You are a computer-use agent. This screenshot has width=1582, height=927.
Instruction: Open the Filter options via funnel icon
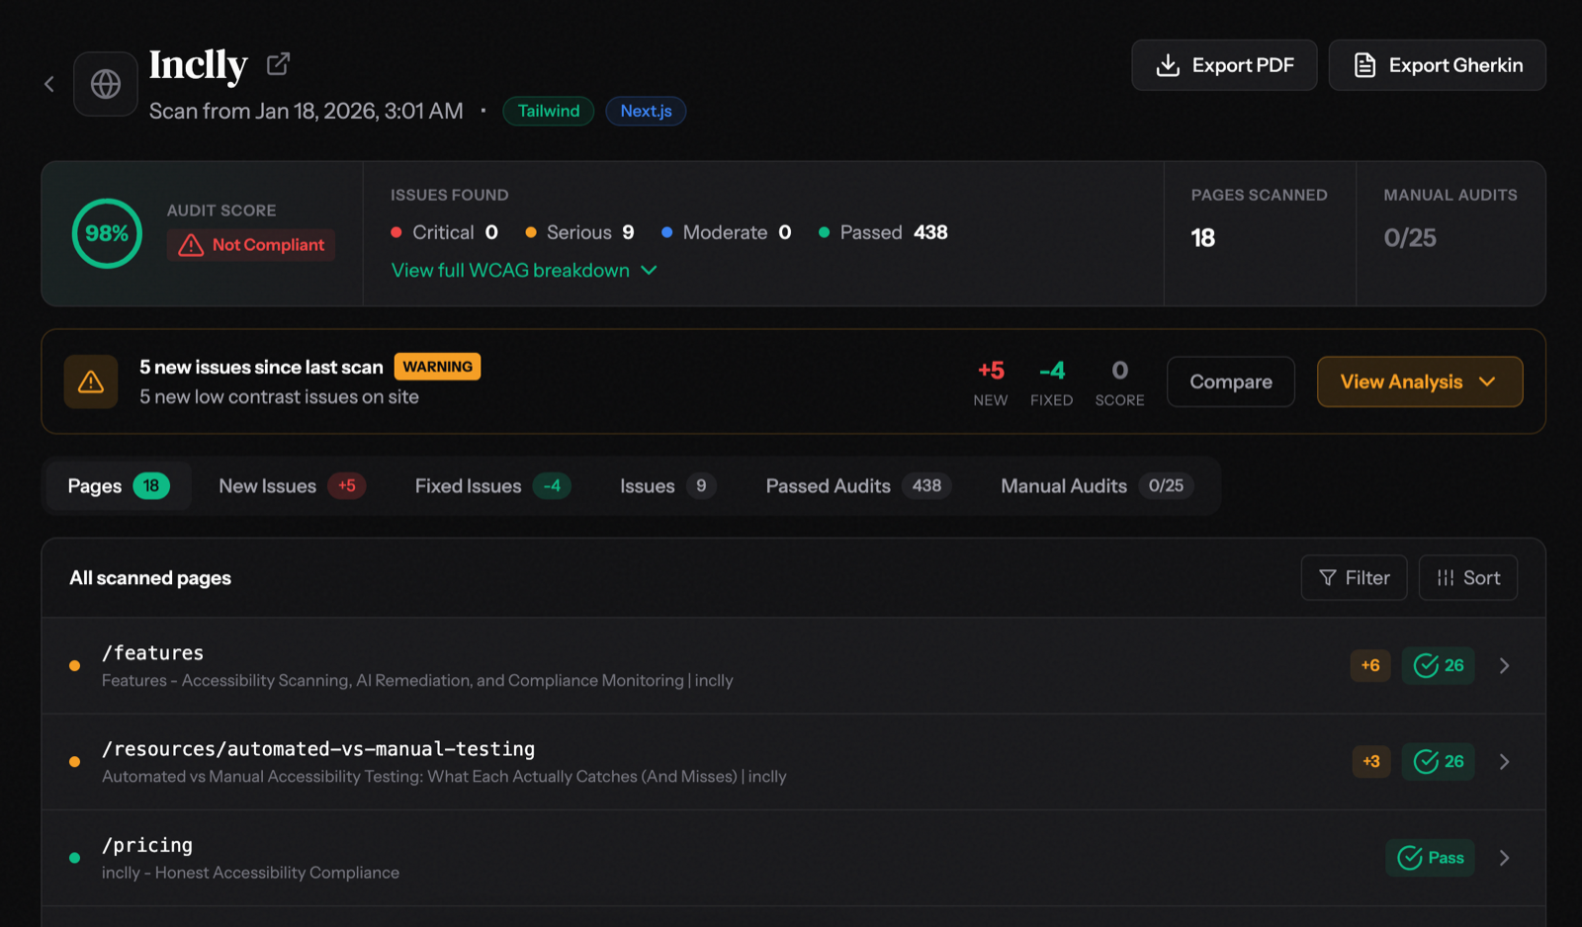(x=1329, y=577)
